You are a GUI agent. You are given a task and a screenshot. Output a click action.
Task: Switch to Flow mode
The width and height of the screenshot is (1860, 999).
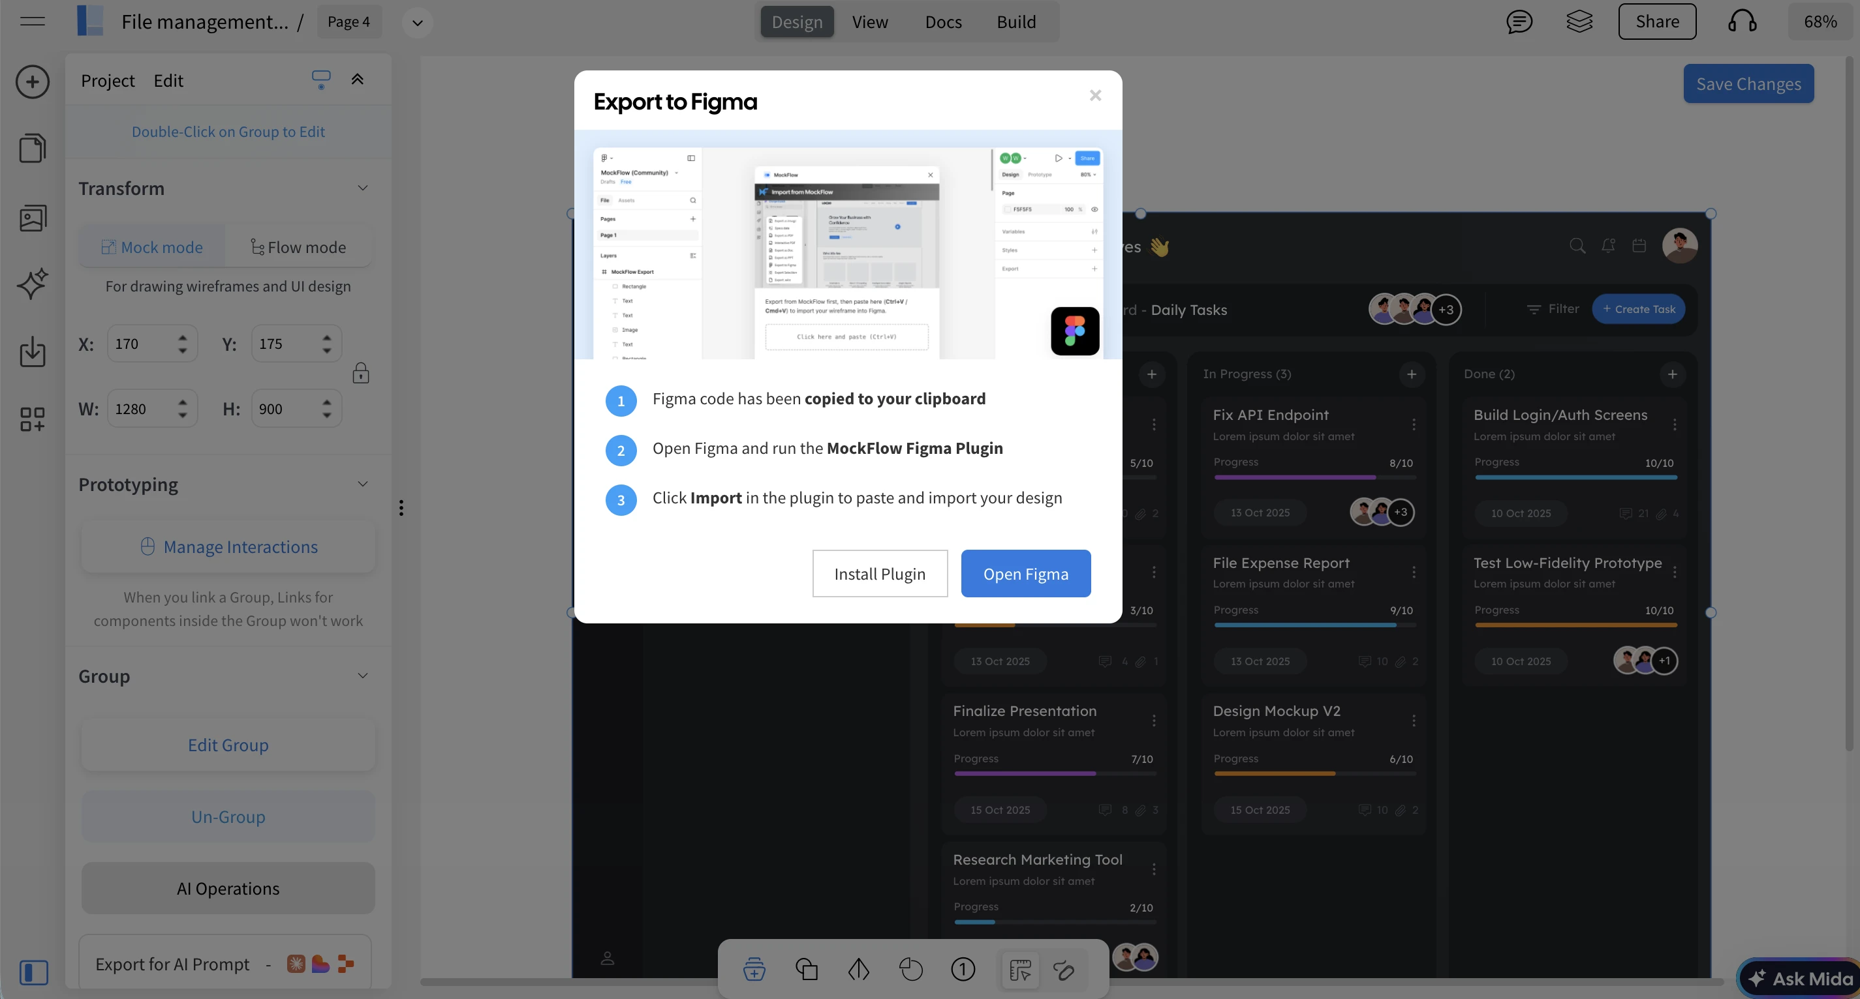coord(298,247)
